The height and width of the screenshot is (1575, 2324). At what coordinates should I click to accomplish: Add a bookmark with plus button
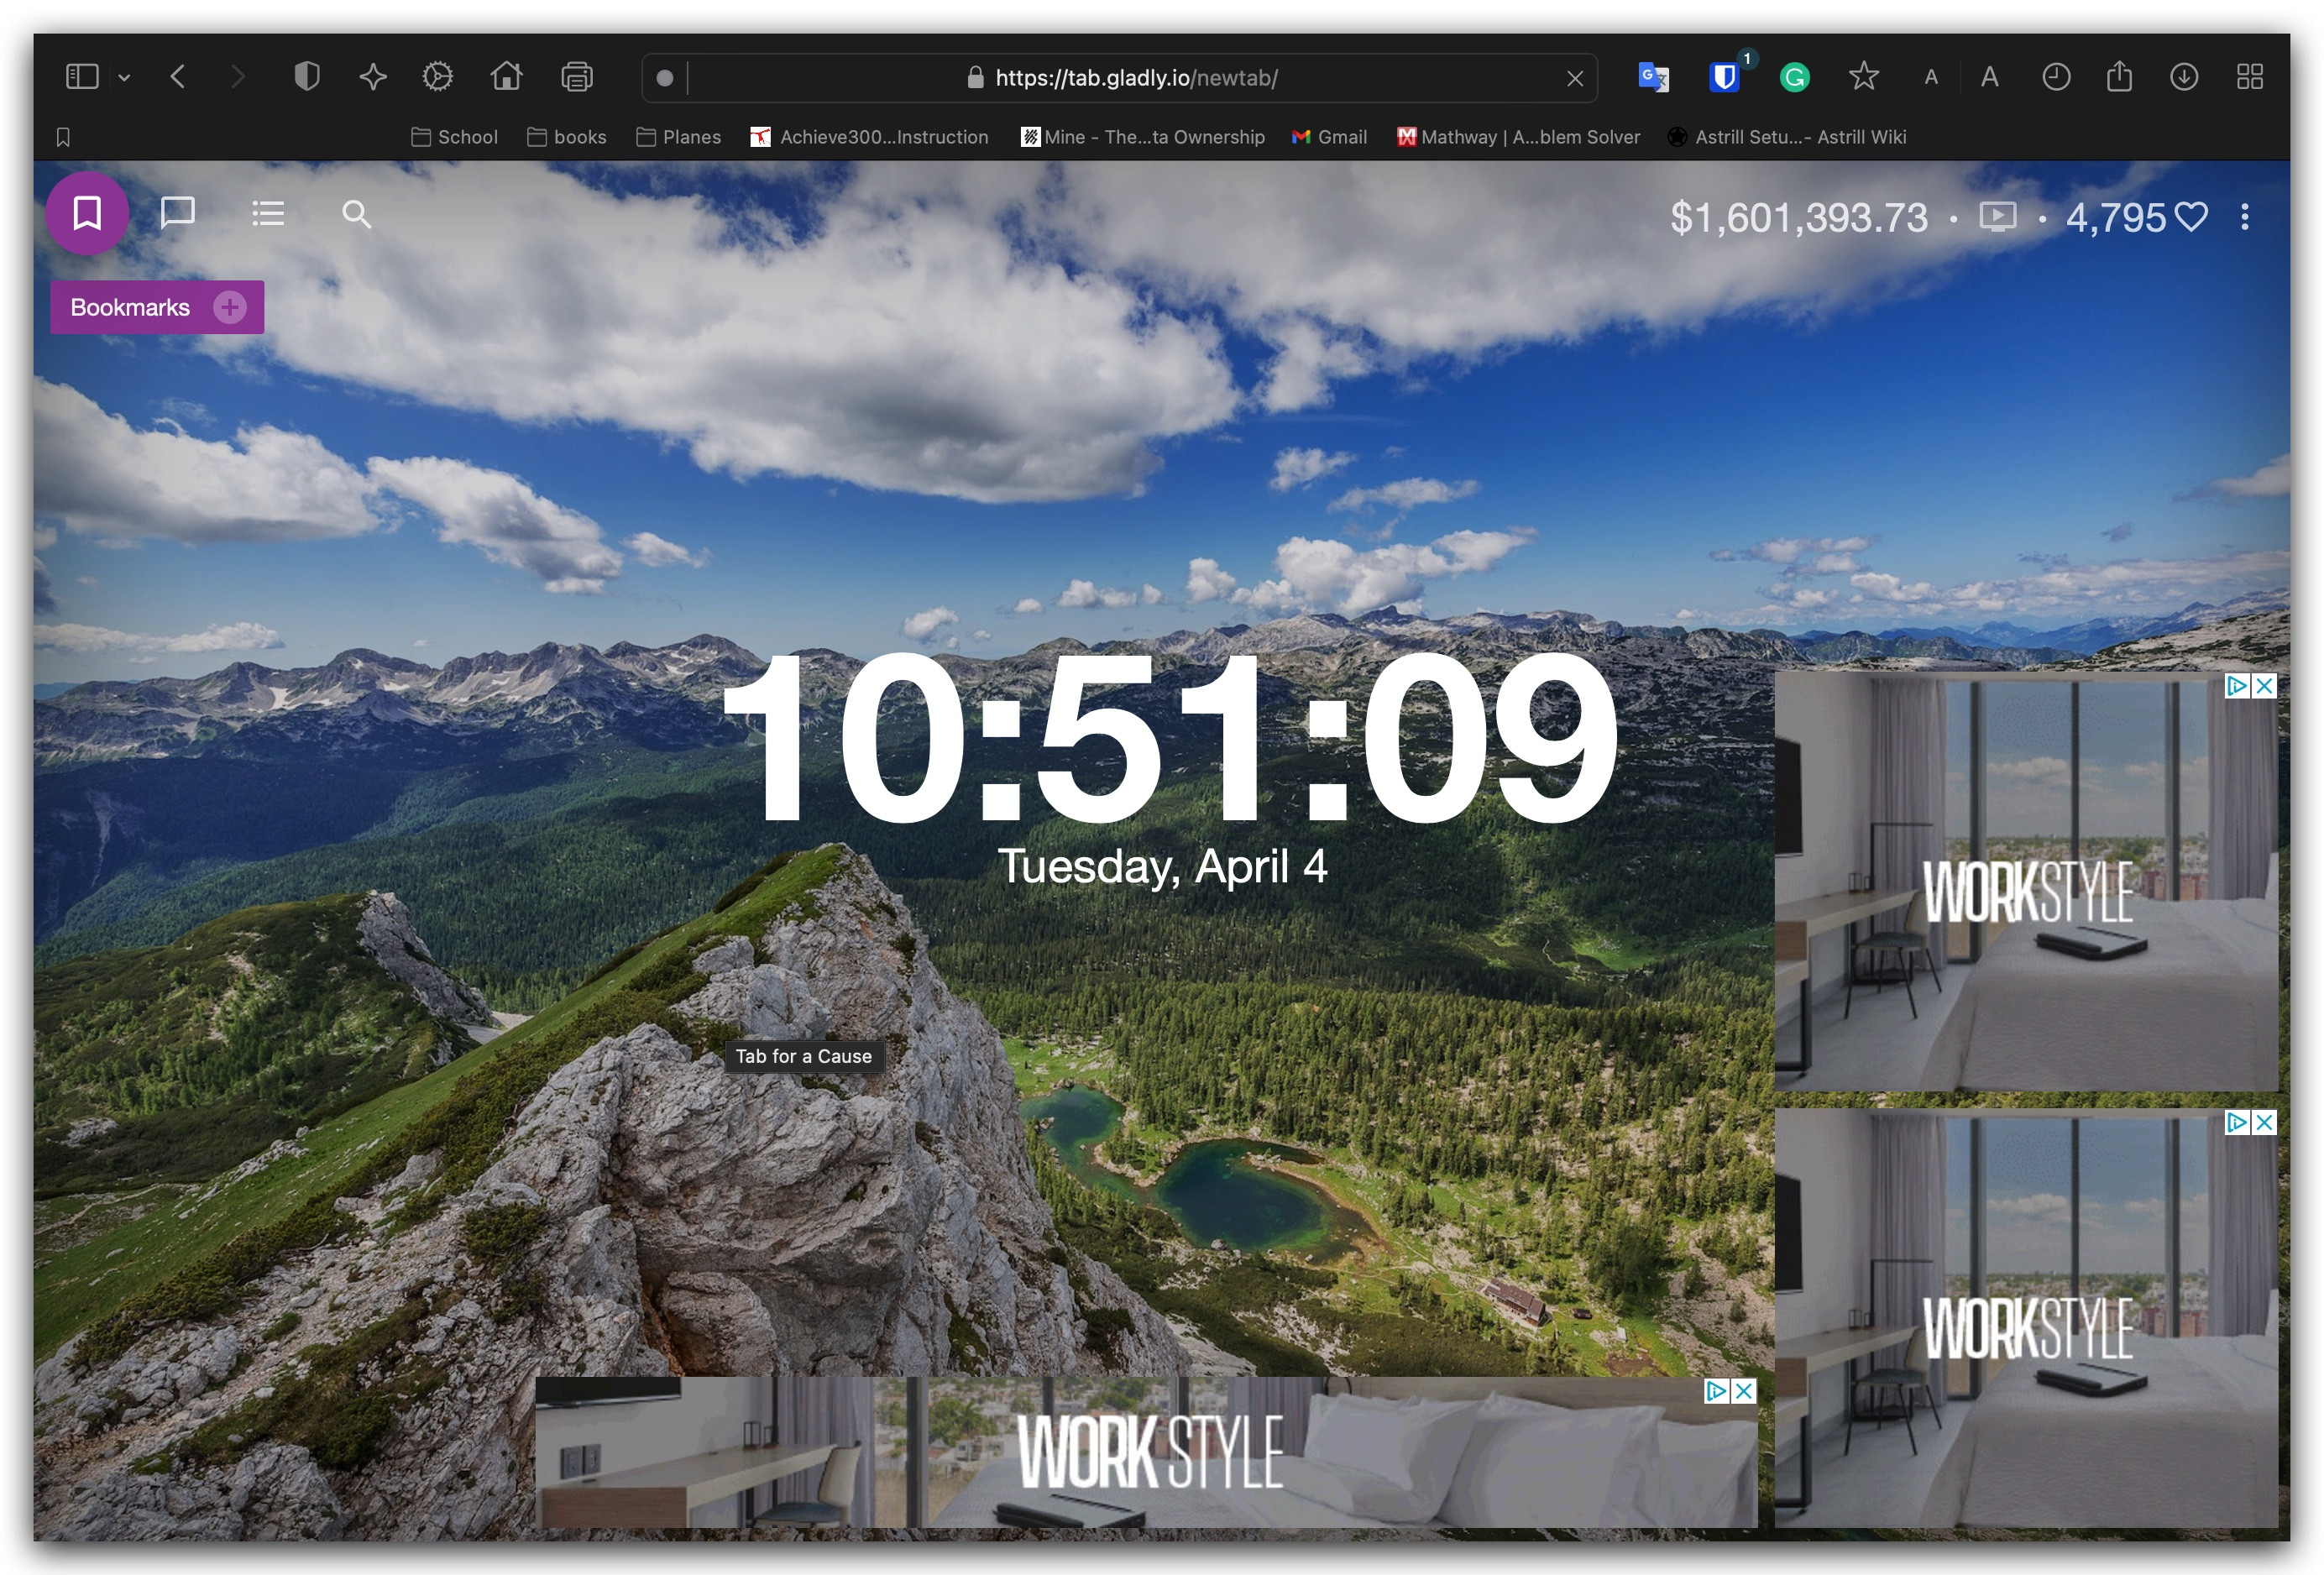pos(230,307)
